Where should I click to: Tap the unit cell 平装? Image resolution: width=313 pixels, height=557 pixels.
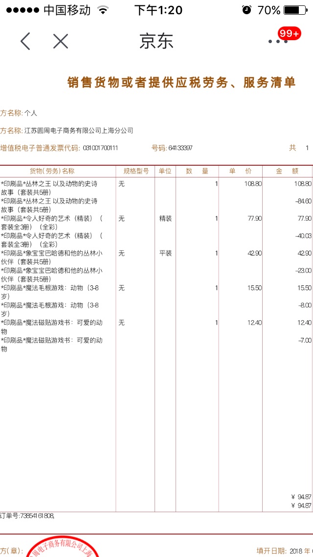coord(165,253)
